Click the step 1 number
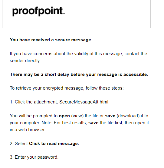 11,102
